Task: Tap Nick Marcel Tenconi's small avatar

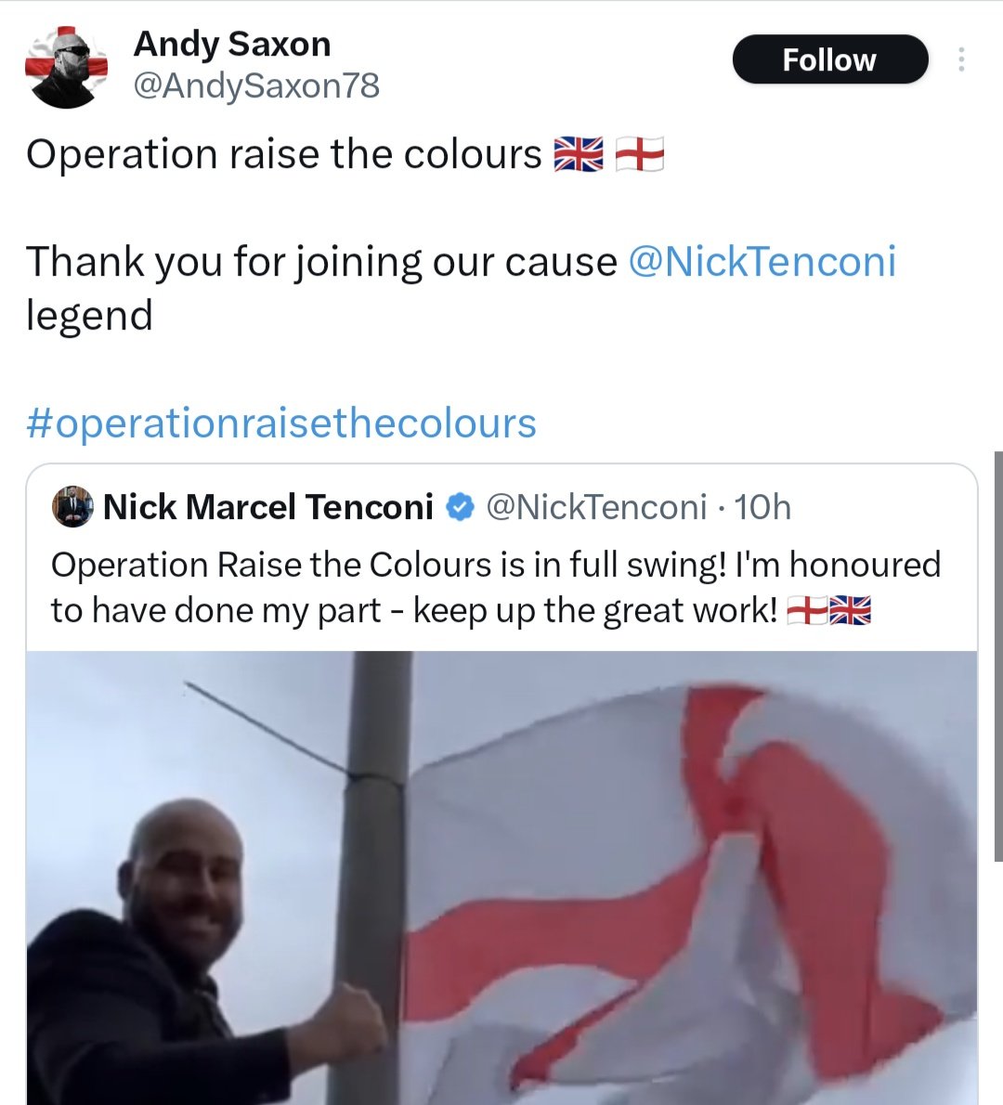Action: click(72, 507)
